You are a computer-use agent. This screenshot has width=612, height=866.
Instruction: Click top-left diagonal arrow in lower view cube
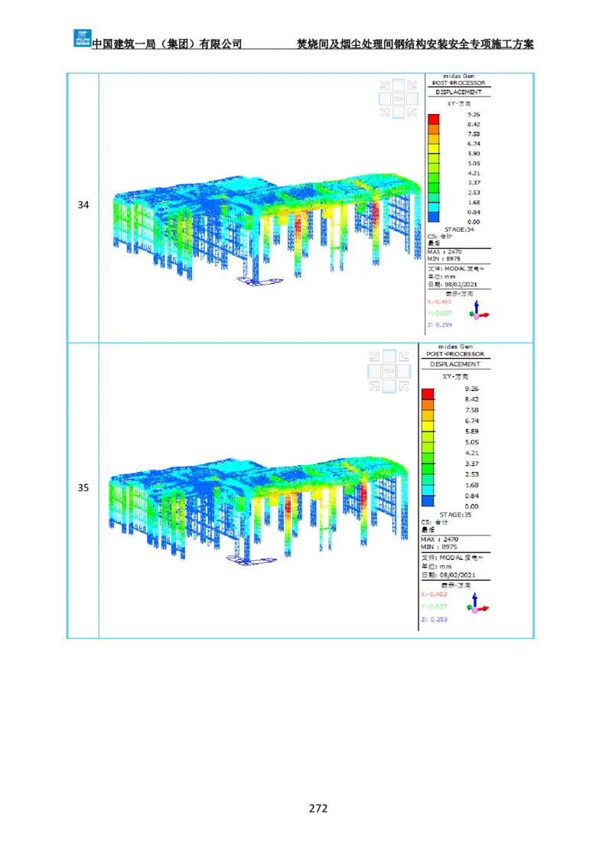(374, 356)
